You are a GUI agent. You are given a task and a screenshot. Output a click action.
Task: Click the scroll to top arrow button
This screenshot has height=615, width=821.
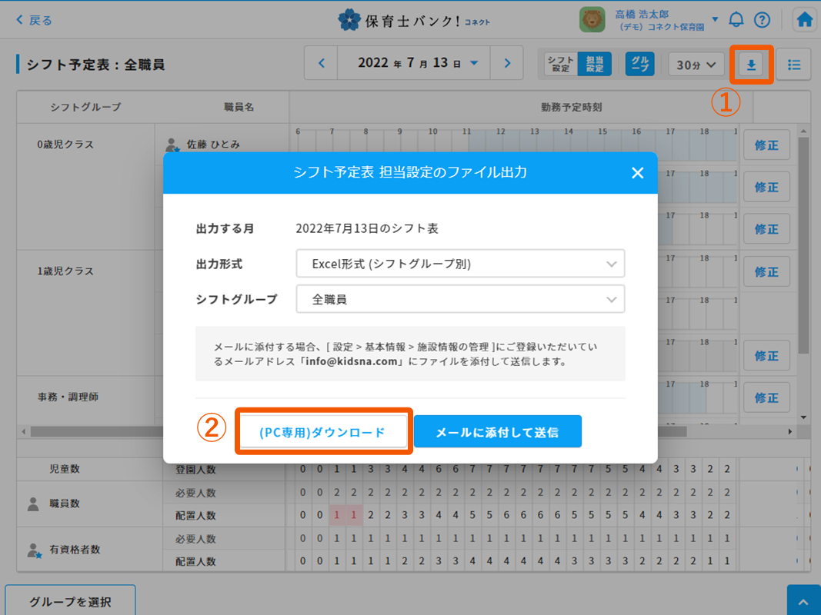[803, 601]
